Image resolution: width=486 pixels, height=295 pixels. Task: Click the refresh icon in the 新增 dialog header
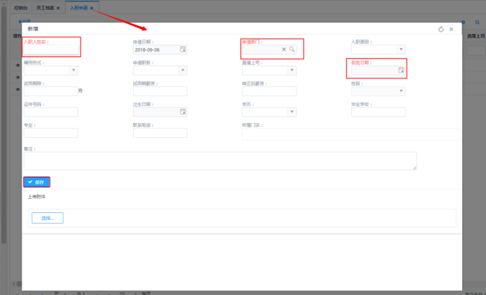[x=441, y=29]
